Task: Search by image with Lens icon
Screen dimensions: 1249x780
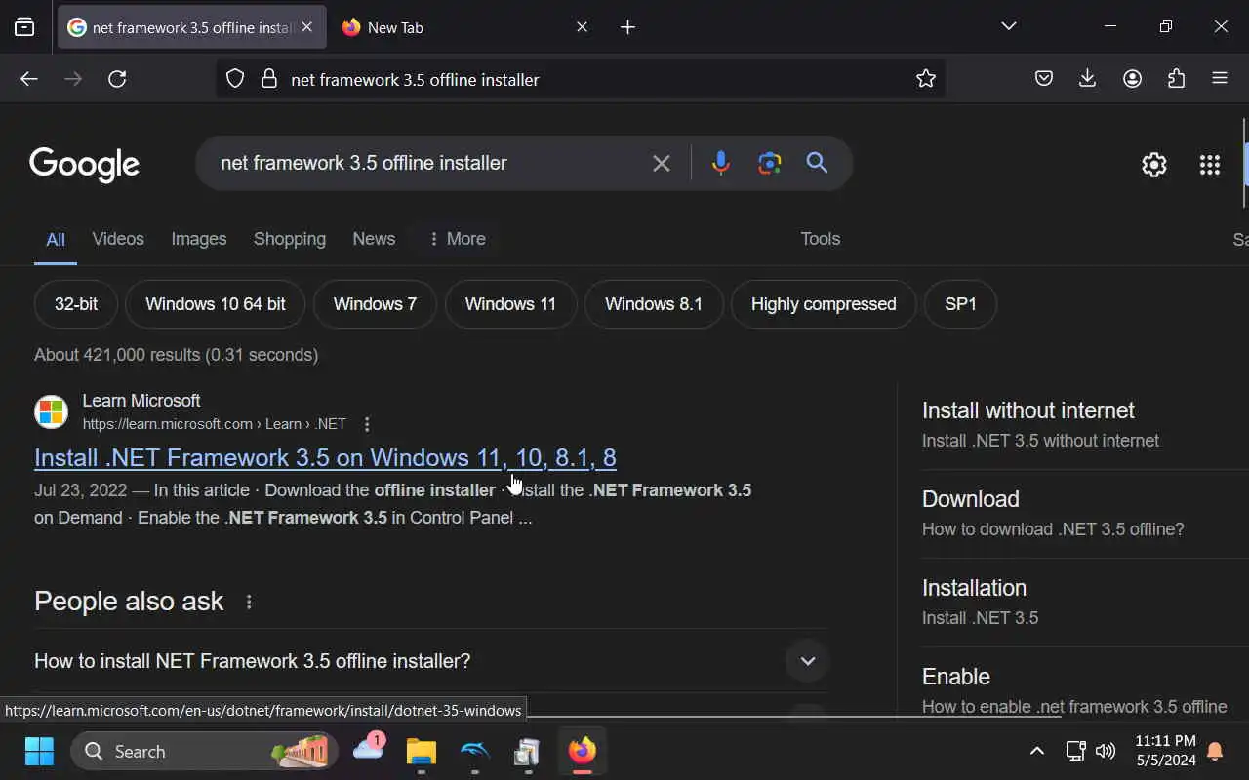Action: tap(770, 163)
